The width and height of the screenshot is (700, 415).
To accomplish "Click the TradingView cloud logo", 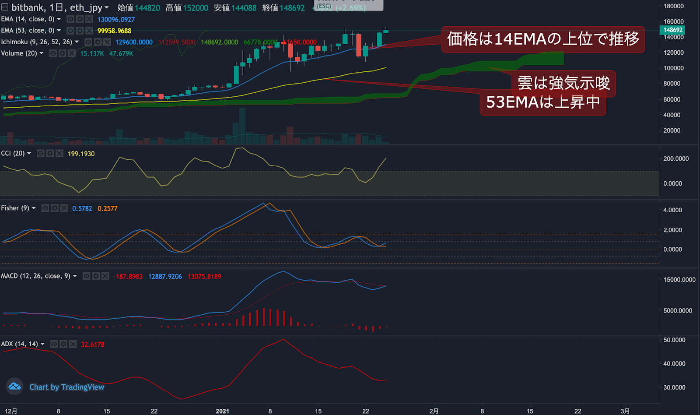I will (14, 386).
